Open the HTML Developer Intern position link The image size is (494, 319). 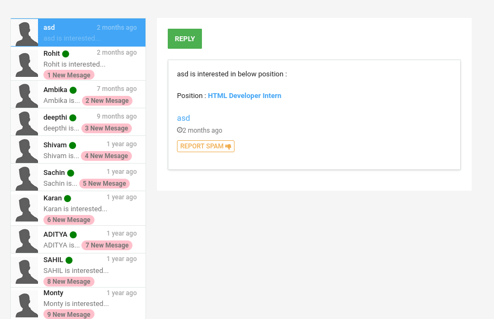tap(244, 96)
